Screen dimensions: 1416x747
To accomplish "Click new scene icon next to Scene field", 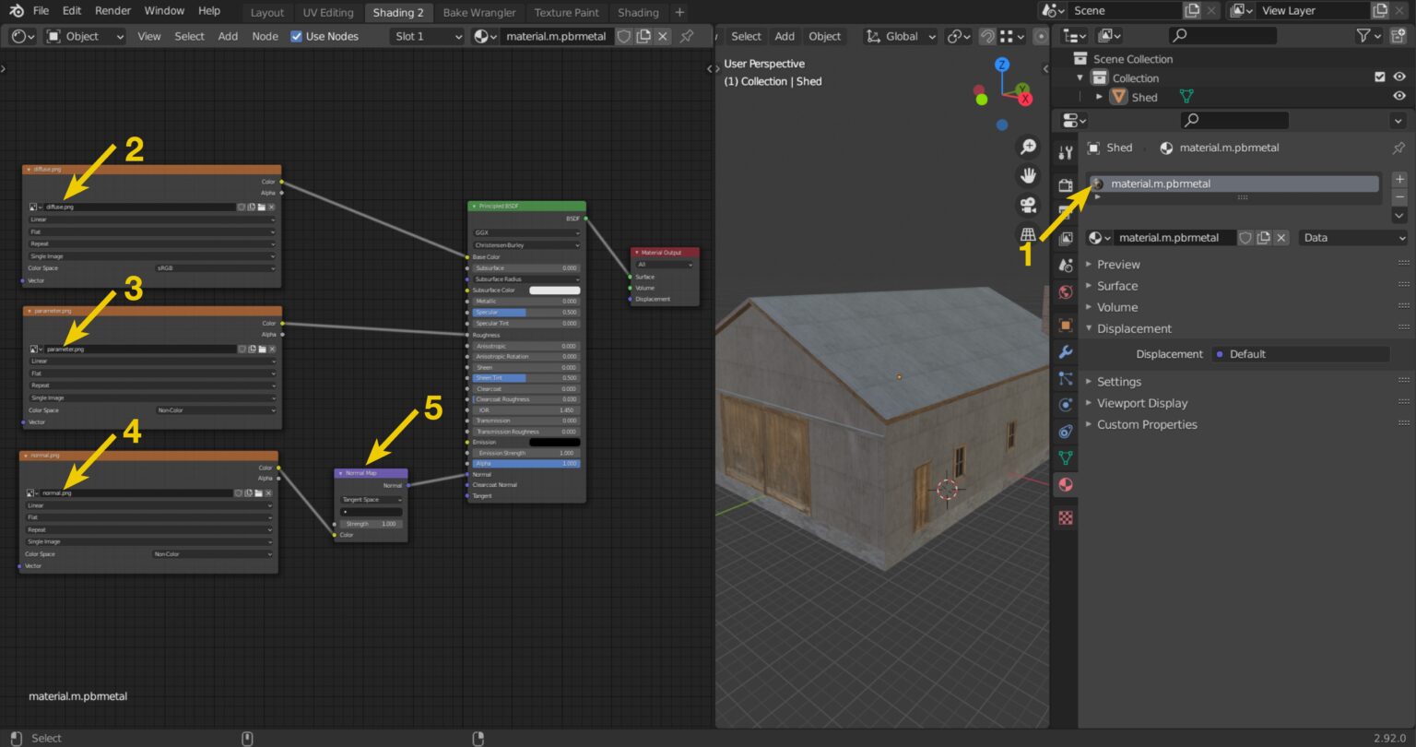I will point(1192,11).
